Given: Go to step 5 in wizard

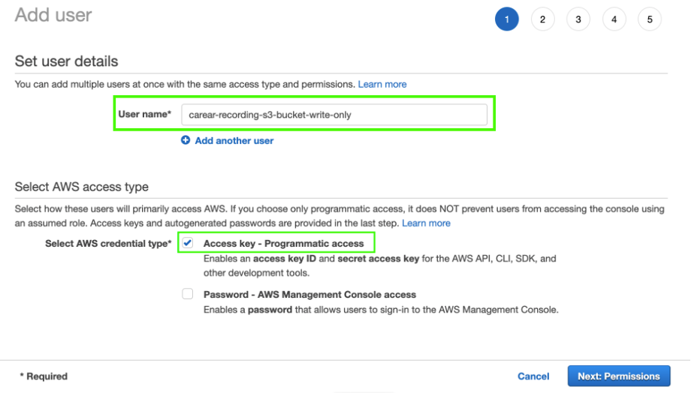Looking at the screenshot, I should tap(650, 19).
